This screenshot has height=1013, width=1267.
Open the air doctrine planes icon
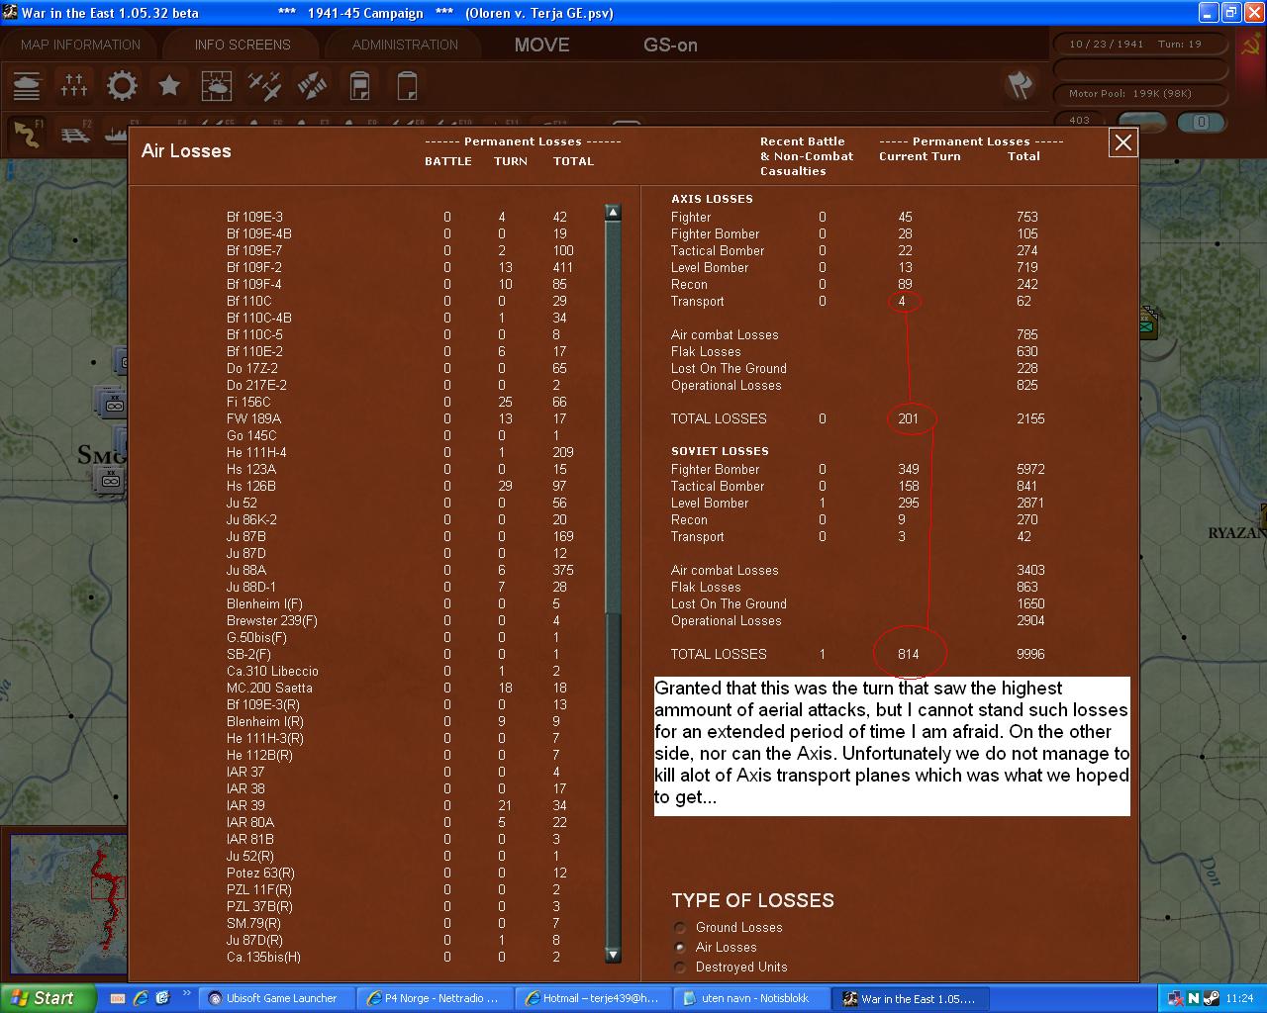click(x=264, y=86)
